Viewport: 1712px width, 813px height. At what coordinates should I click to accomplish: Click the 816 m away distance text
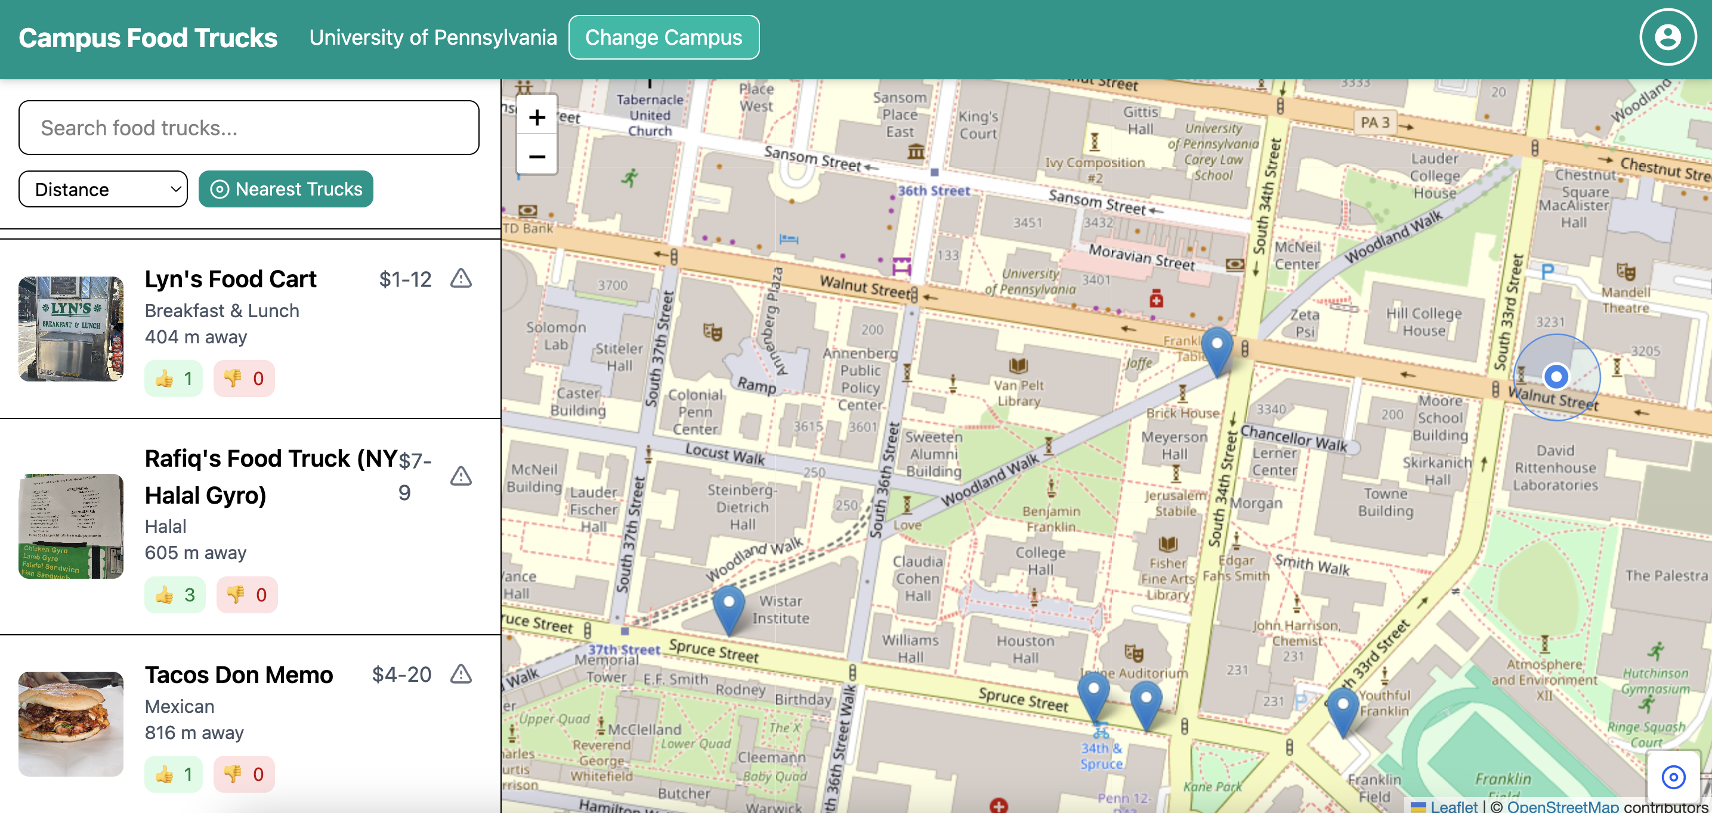(194, 733)
